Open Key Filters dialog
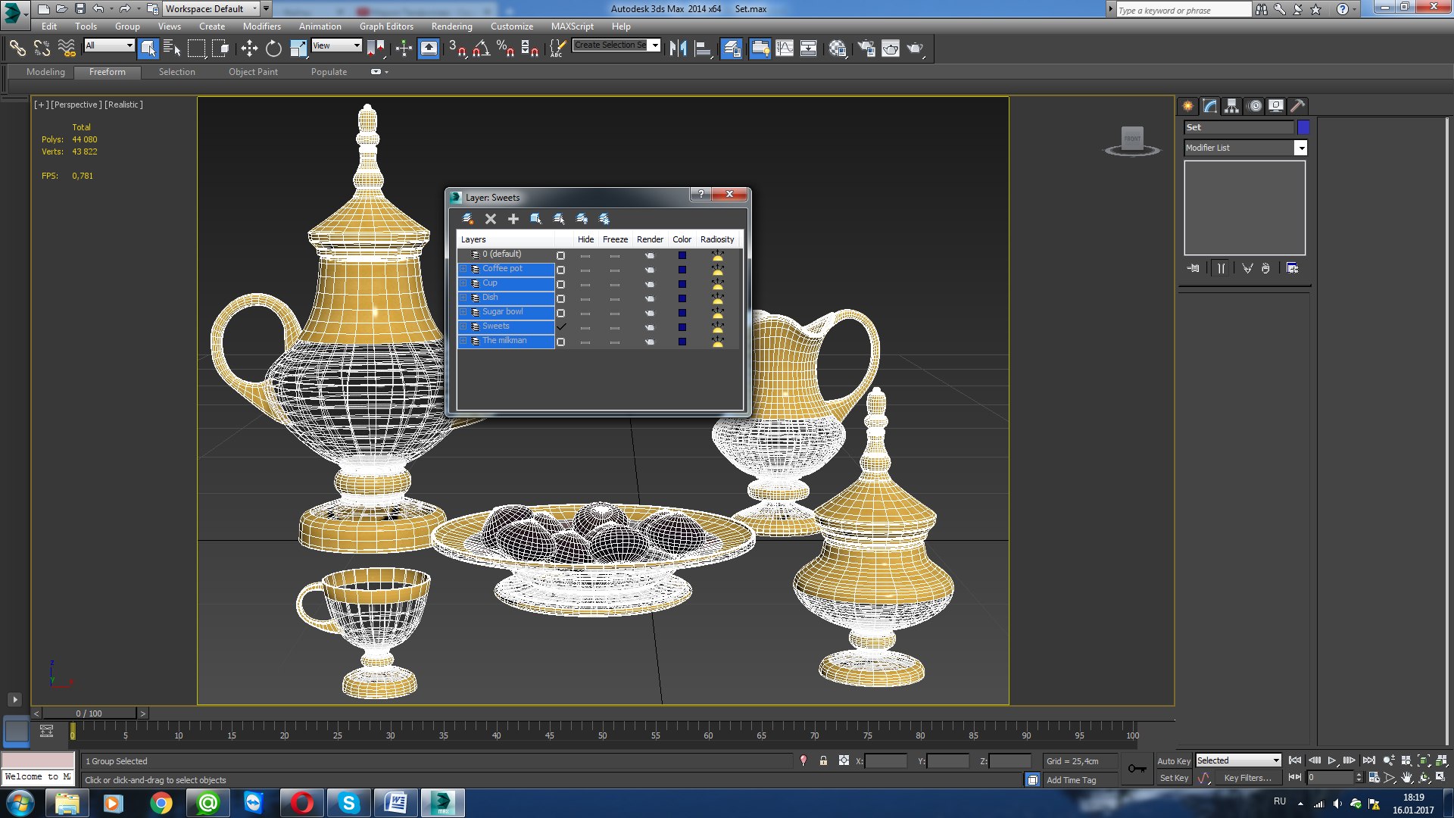Viewport: 1454px width, 818px height. point(1247,778)
